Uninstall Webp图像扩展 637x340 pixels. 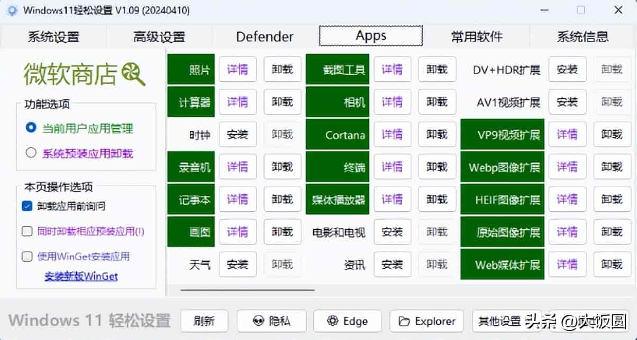(x=612, y=167)
